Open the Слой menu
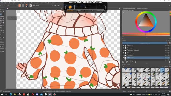The image size is (171, 96). click(22, 3)
